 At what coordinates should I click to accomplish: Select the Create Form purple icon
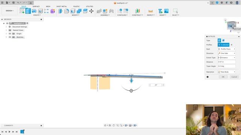pos(53,11)
